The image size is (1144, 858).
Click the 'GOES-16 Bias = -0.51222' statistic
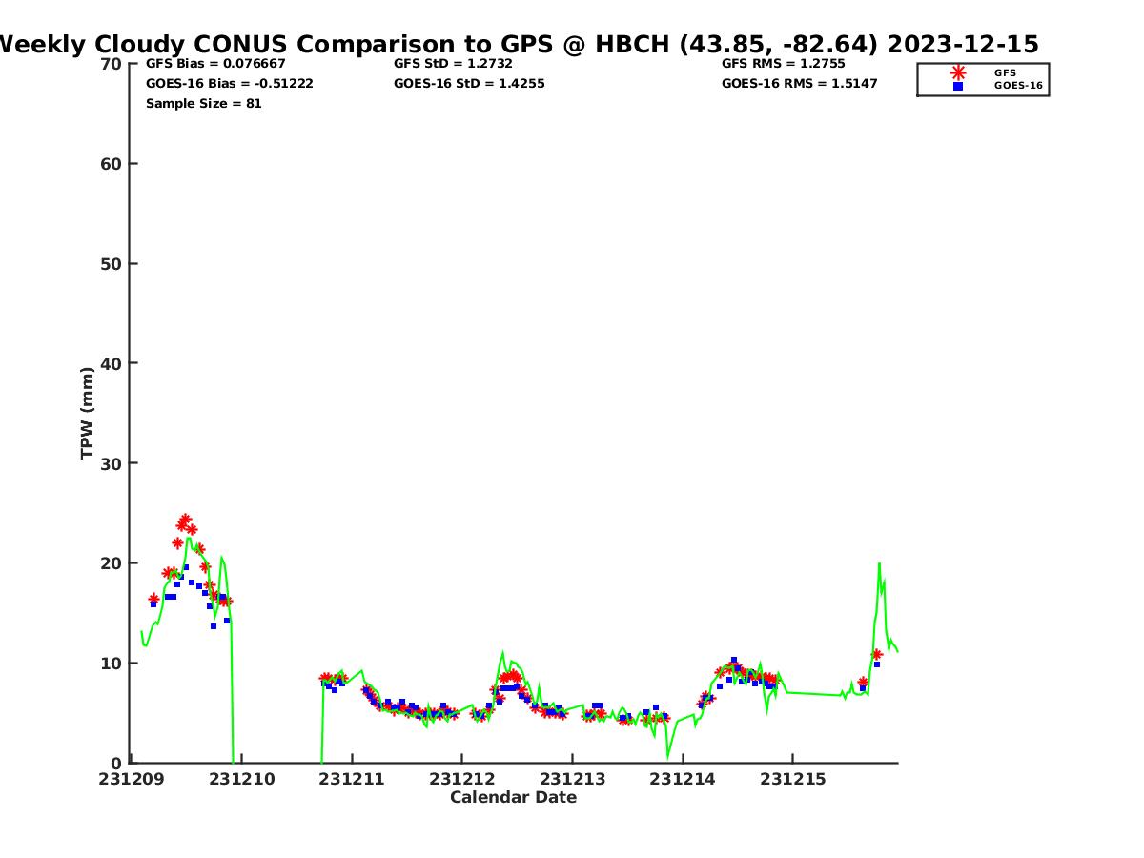(x=230, y=83)
